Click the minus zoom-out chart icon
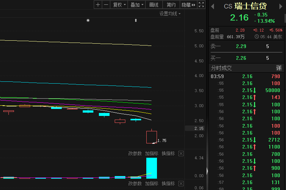 pos(106,5)
